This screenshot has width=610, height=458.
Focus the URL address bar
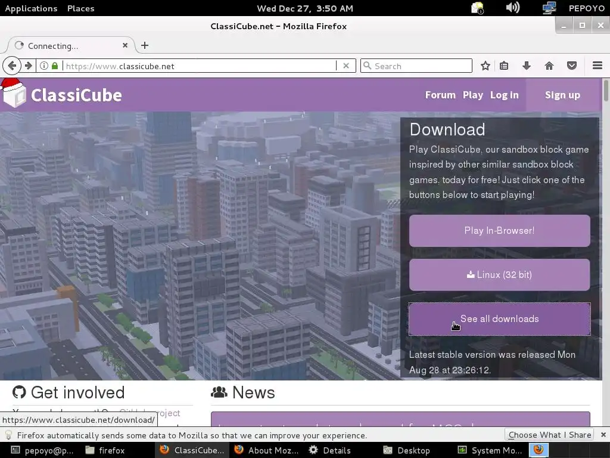pyautogui.click(x=198, y=66)
